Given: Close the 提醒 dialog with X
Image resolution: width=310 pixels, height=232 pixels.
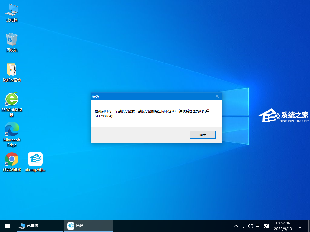Looking at the screenshot, I should pyautogui.click(x=217, y=96).
